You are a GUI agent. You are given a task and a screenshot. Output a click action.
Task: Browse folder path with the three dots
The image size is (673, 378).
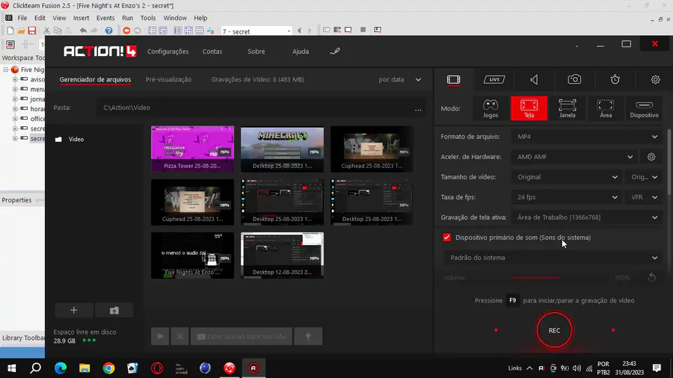coord(418,110)
